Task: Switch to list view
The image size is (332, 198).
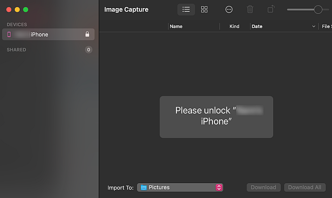Action: (x=186, y=9)
